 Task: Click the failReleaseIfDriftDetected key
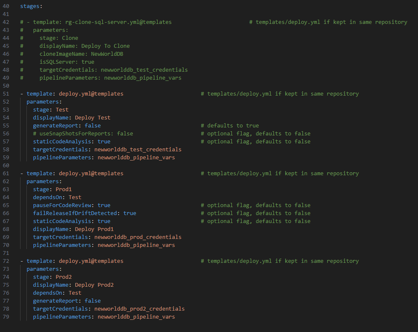tap(75, 213)
